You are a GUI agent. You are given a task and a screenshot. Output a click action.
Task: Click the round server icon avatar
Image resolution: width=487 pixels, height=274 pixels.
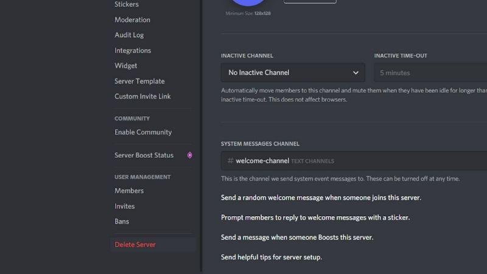click(x=246, y=2)
